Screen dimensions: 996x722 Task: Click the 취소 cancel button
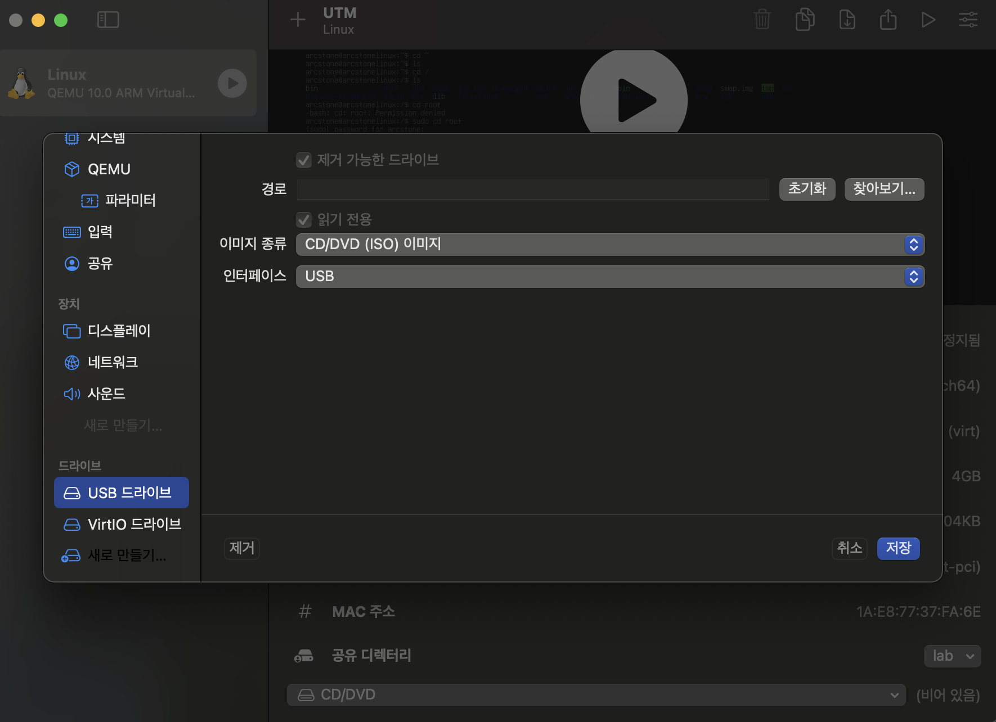850,548
